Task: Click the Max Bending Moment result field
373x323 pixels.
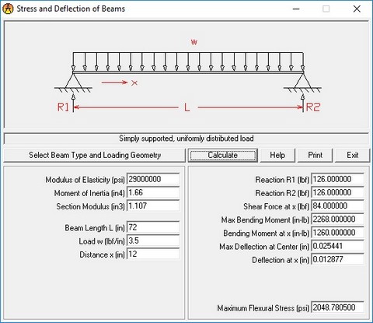Action: click(x=337, y=219)
